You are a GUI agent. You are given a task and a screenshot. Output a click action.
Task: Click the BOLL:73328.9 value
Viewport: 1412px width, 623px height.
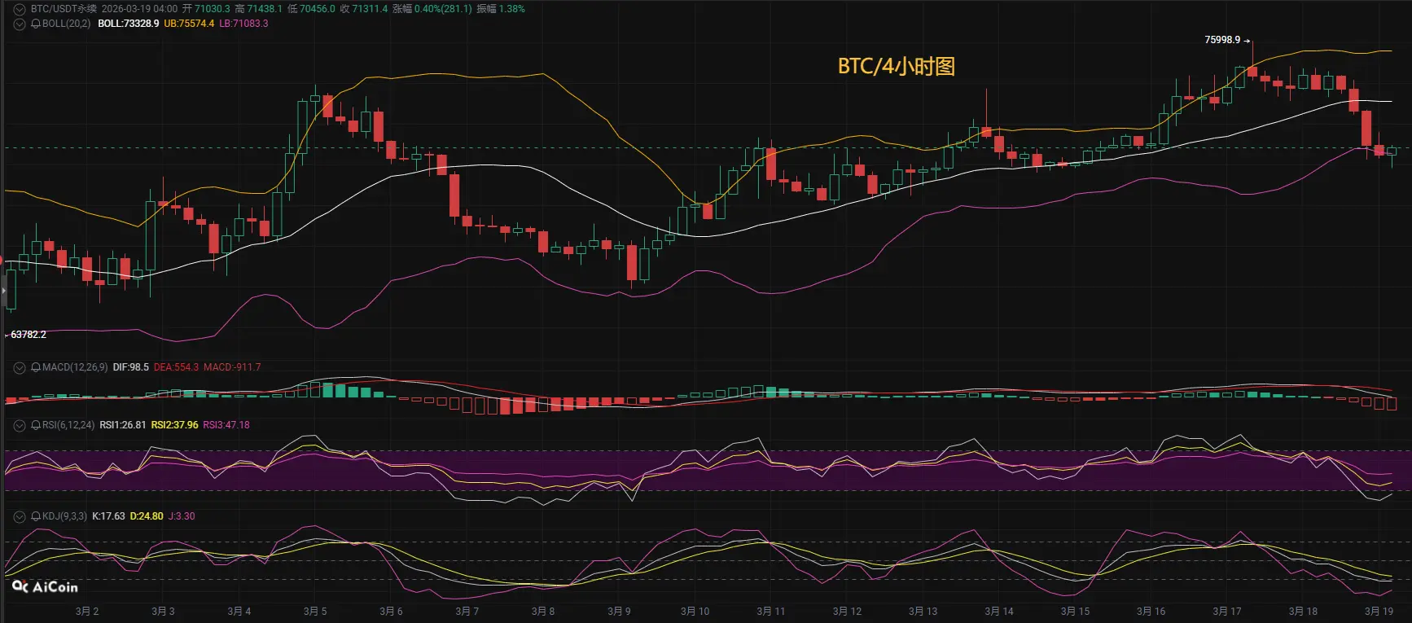pyautogui.click(x=129, y=24)
